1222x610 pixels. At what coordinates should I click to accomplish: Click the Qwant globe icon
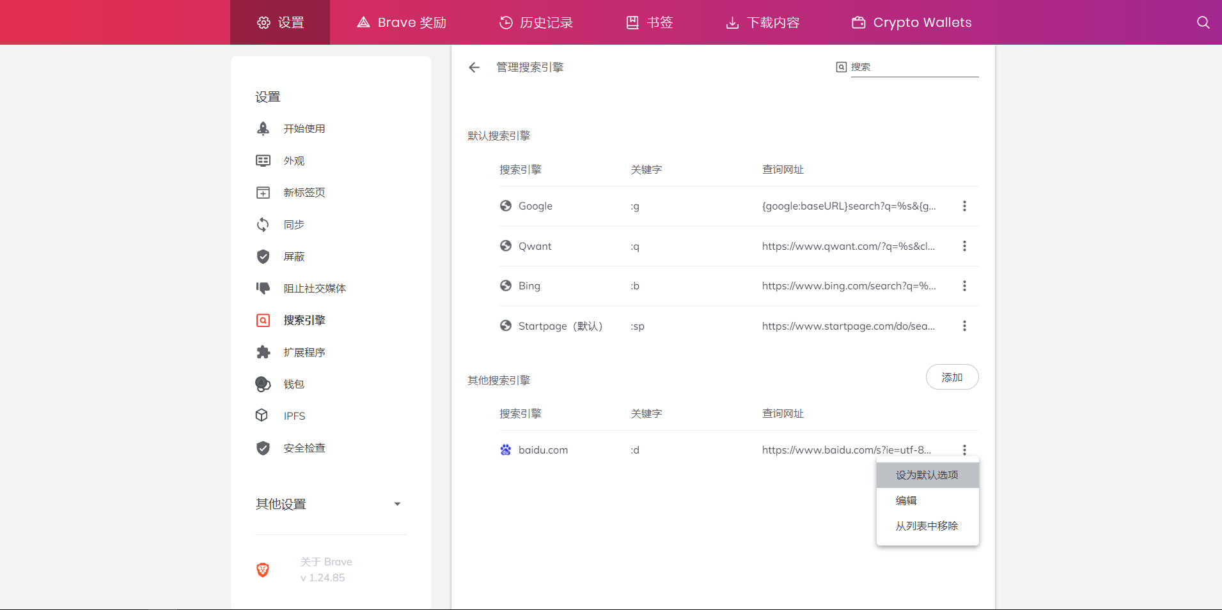506,246
